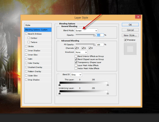
Task: Open the Stroke settings
Action: [31, 46]
